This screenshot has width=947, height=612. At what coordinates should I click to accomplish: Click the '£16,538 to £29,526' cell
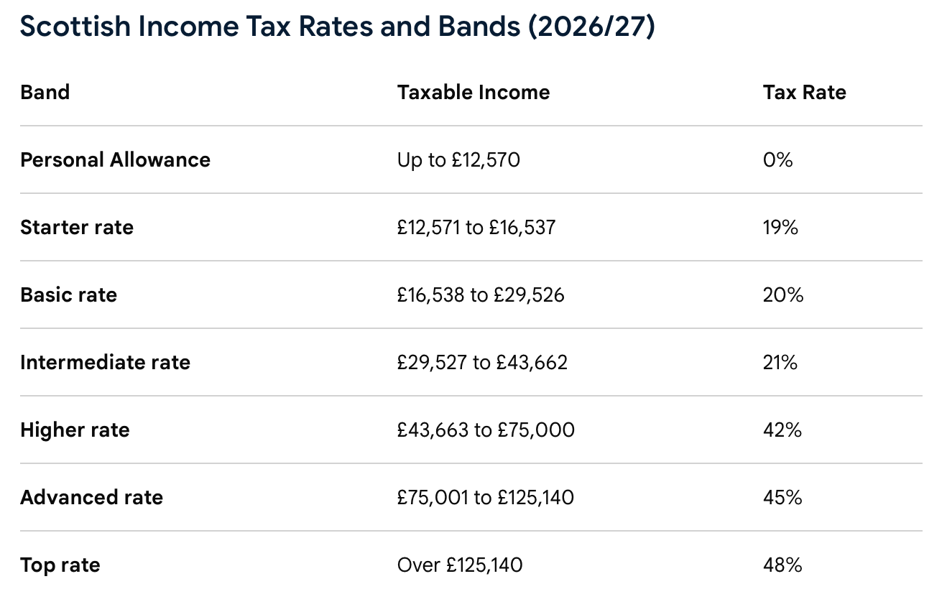click(481, 295)
